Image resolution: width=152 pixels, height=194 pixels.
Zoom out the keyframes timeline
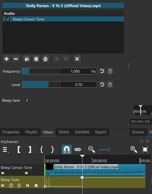[x=92, y=149]
